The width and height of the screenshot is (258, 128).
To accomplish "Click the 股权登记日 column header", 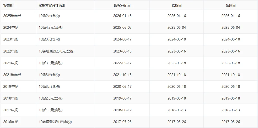I will point(122,5).
